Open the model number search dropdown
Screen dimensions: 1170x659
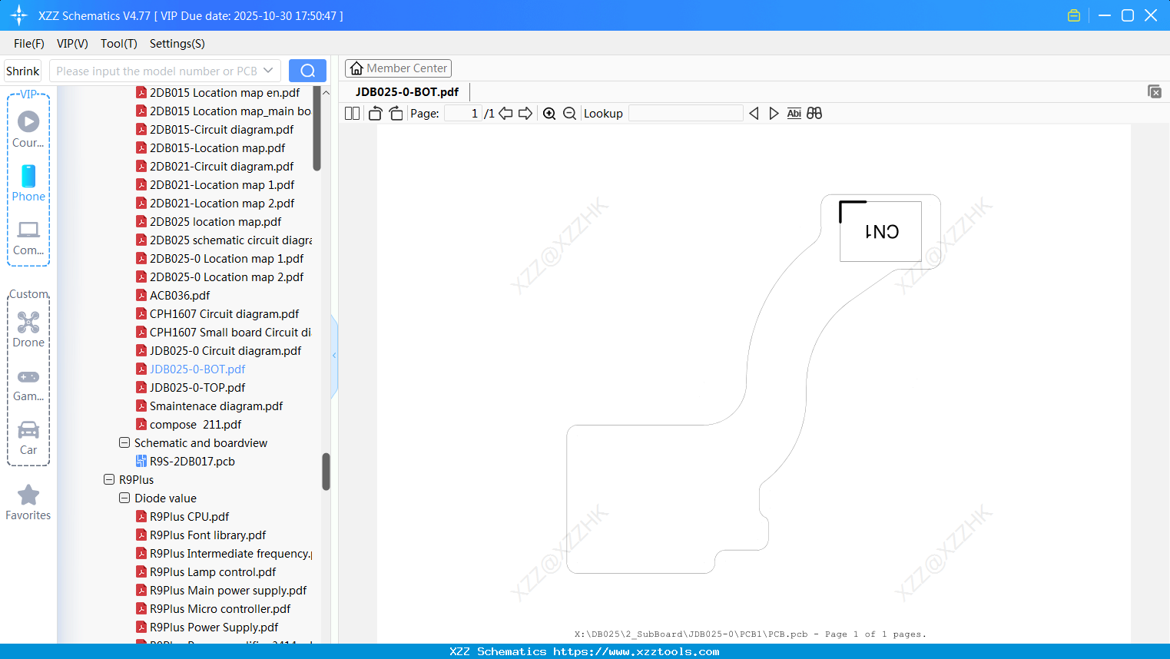[x=268, y=71]
